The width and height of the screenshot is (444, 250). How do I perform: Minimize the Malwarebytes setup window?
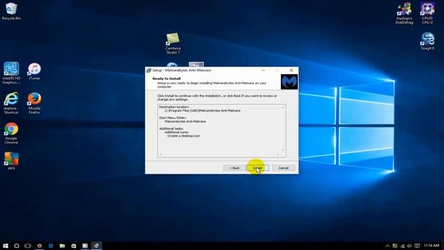[264, 70]
